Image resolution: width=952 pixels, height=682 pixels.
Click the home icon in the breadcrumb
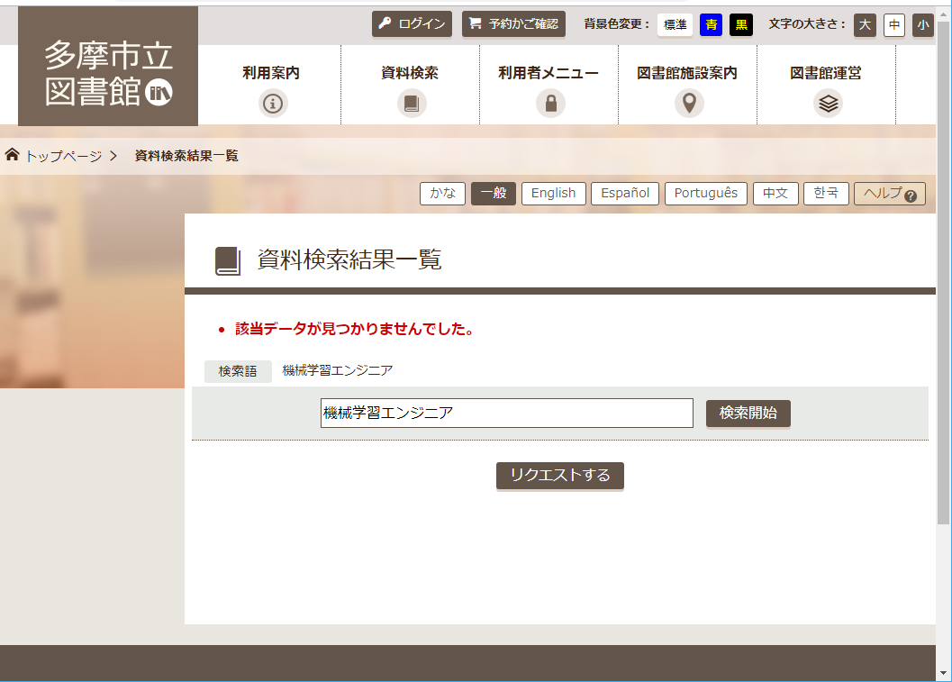13,153
